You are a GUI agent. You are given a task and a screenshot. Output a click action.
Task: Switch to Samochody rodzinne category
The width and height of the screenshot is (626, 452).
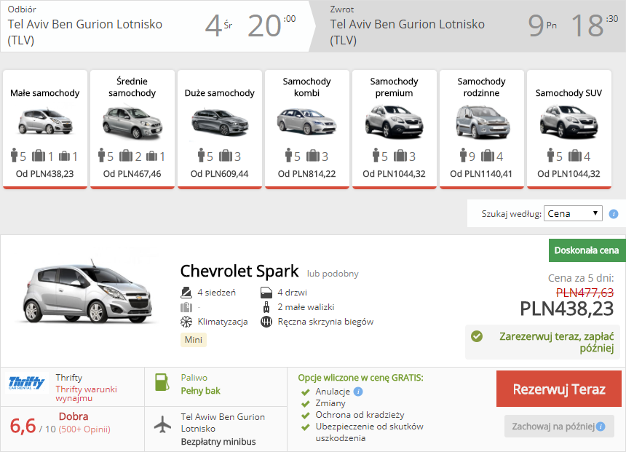point(481,129)
